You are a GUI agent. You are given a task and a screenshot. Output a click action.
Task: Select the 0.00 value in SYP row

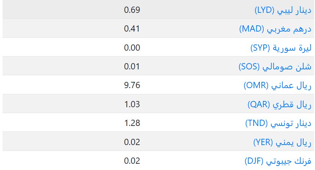pyautogui.click(x=132, y=48)
